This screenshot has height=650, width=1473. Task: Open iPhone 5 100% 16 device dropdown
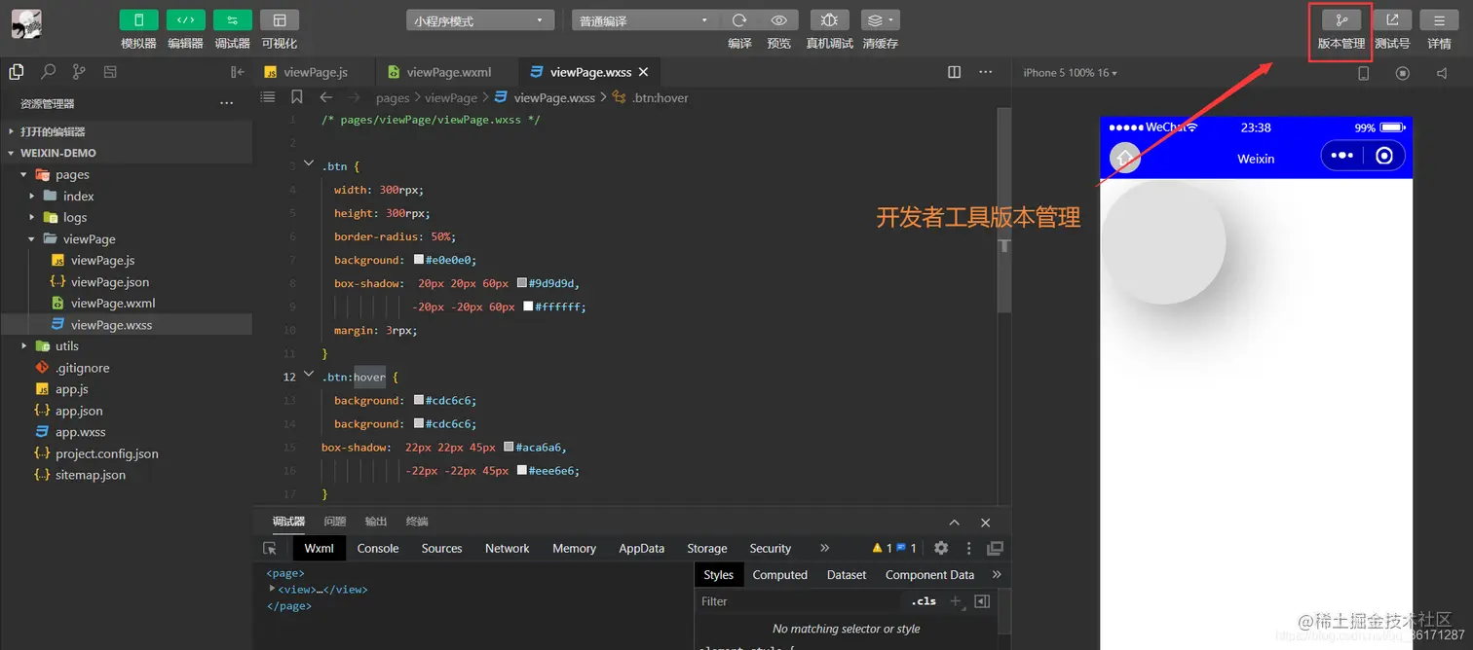pos(1070,73)
